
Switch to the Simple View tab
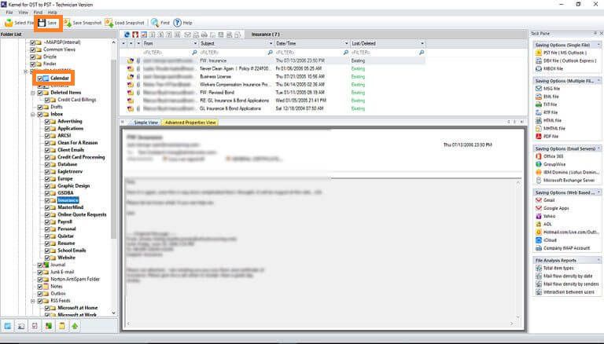tap(145, 123)
